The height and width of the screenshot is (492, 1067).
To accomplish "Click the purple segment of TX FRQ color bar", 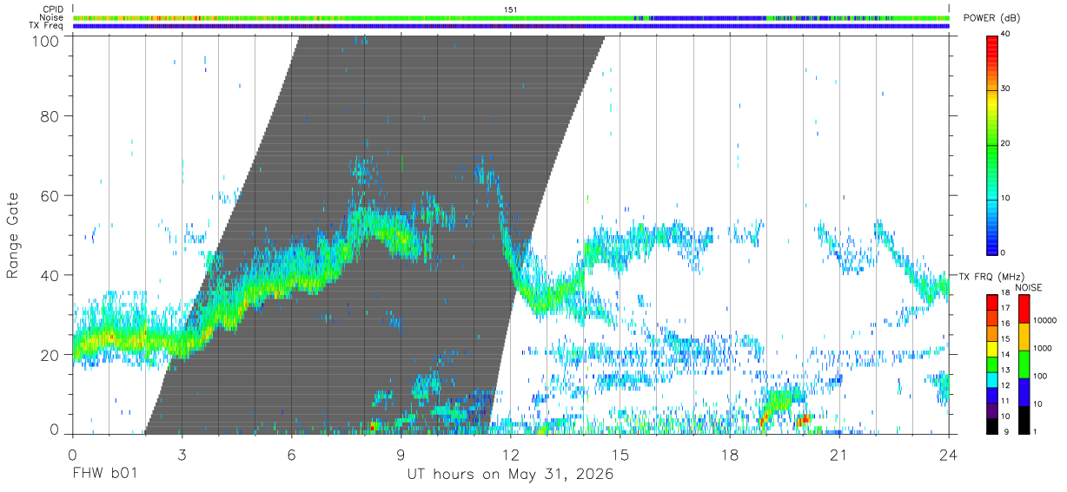I will (992, 410).
